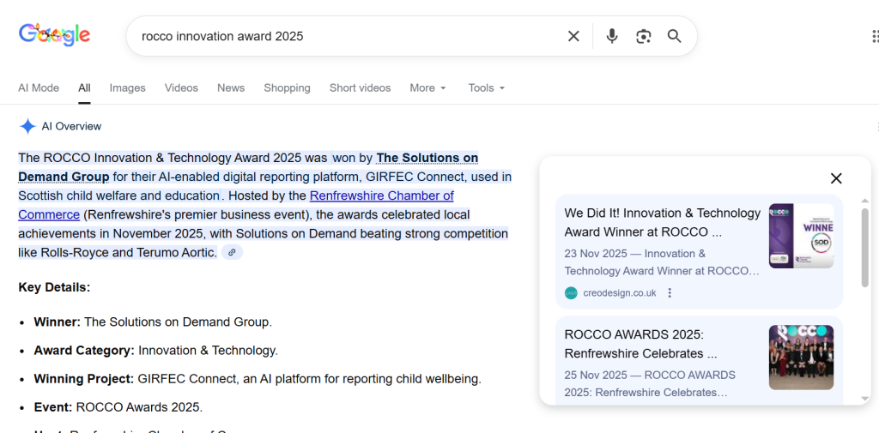Click the magnifier search button
The image size is (879, 433).
675,36
